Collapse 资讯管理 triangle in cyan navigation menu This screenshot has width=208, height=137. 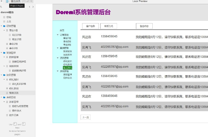(57, 58)
